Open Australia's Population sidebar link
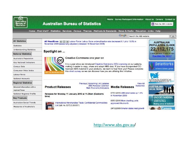The image size is (195, 146). coord(23,58)
